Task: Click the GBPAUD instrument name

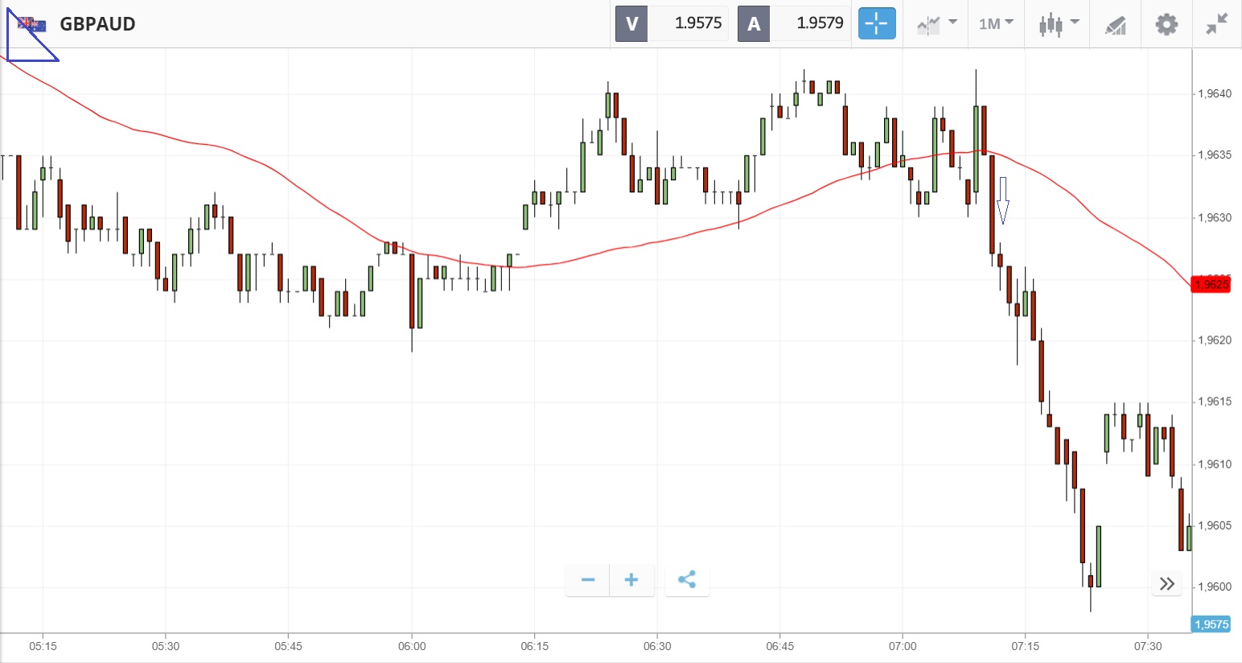Action: [x=97, y=24]
